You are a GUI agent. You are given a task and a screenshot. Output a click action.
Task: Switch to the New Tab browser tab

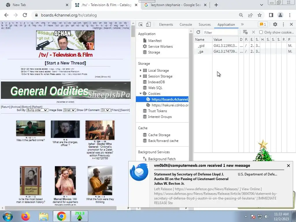tap(35, 5)
